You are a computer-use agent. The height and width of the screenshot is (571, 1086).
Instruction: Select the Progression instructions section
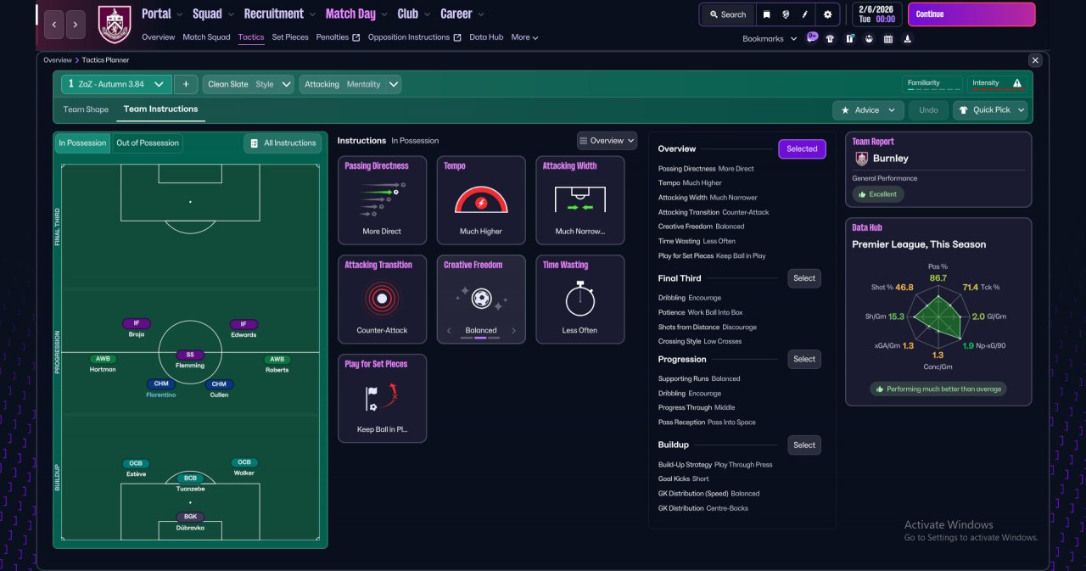pos(804,359)
